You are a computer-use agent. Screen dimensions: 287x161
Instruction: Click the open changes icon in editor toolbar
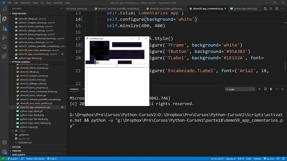(x=265, y=8)
